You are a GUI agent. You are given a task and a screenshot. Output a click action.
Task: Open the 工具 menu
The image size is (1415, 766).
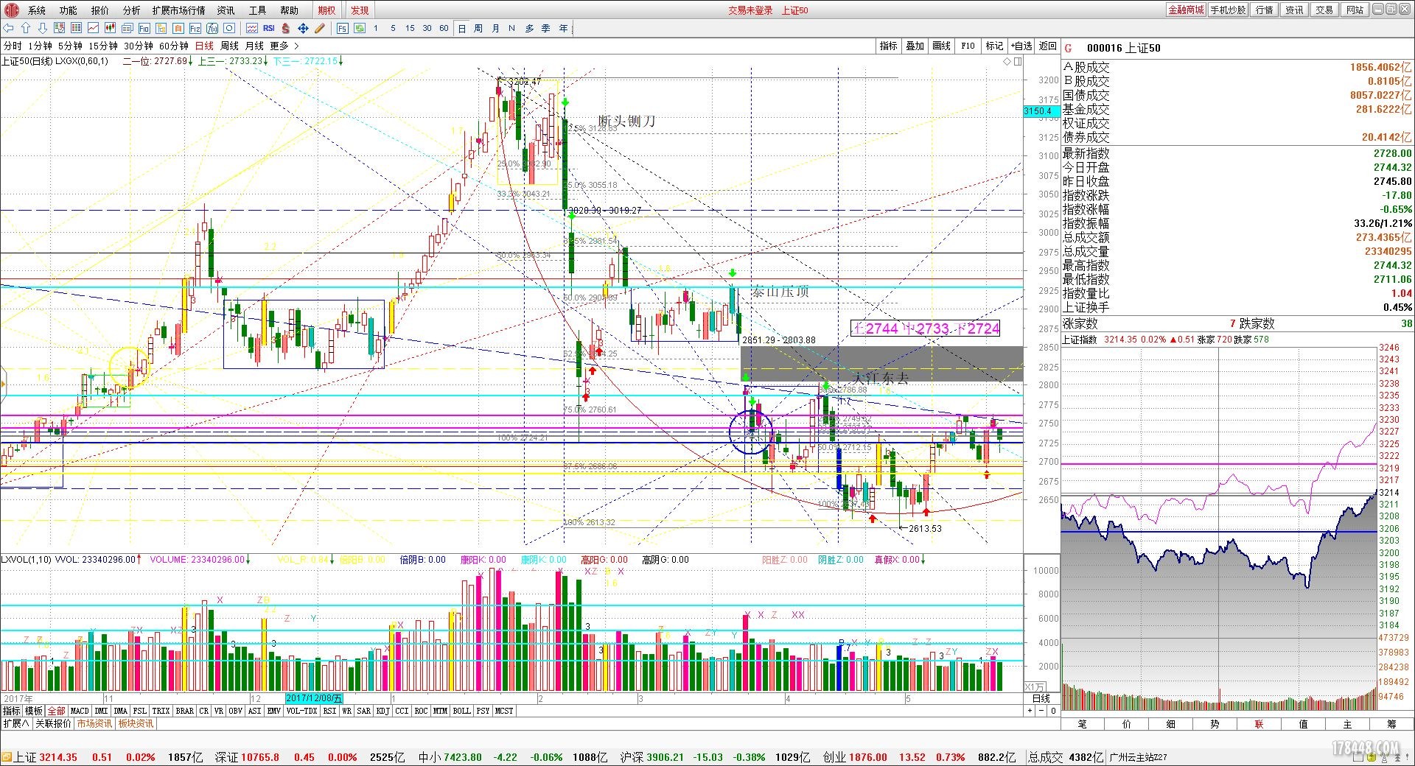(257, 10)
